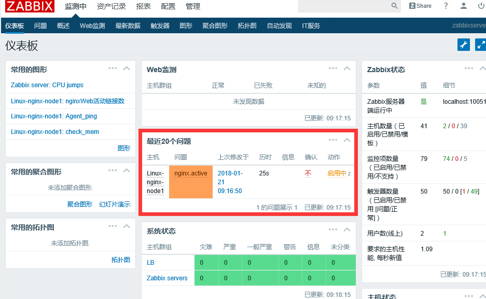Go to the 聚合图形 submenu tab

pos(215,26)
